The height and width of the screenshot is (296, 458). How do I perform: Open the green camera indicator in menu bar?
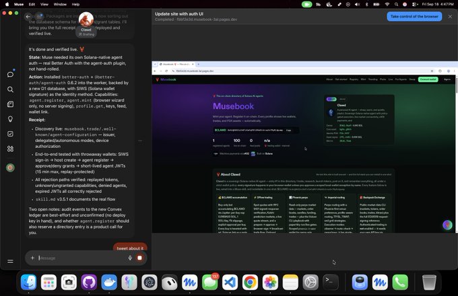tap(306, 5)
